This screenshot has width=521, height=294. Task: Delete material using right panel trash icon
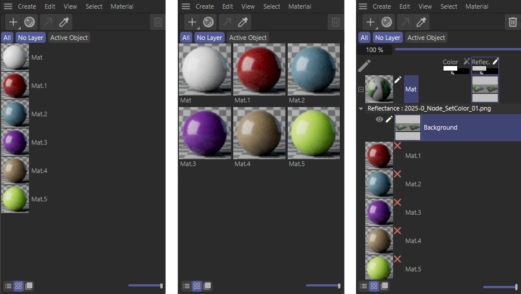click(x=513, y=22)
